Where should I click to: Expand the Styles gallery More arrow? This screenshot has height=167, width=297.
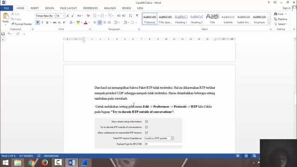pyautogui.click(x=269, y=23)
